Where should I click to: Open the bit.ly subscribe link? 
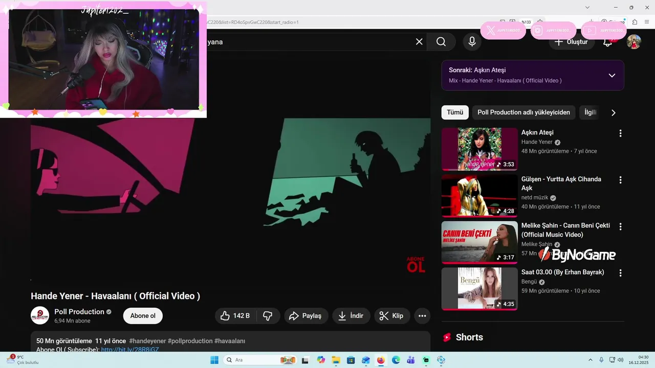130,350
